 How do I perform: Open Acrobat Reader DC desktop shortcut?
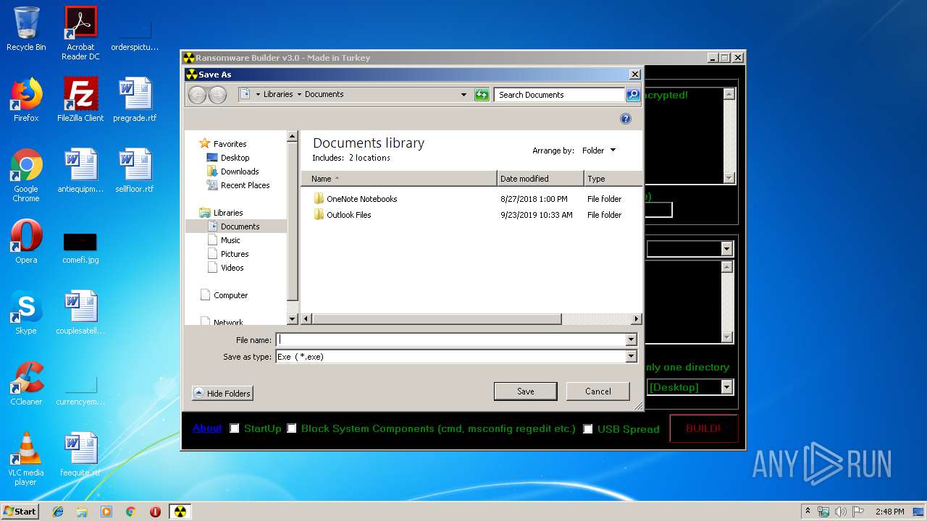pos(80,33)
